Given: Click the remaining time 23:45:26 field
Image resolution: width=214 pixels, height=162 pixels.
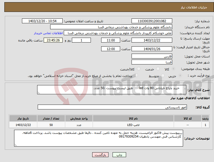Looking at the screenshot, I should pos(53,40).
